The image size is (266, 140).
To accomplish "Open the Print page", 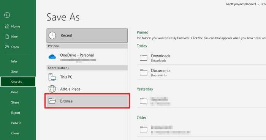I will click(18, 92).
